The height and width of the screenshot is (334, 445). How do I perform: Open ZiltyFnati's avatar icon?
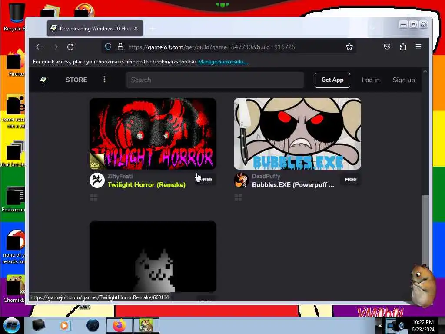coord(97,180)
